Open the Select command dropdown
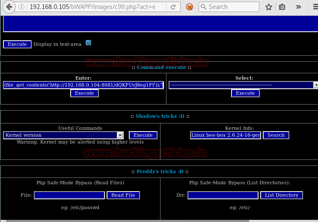318x222 pixels. pyautogui.click(x=244, y=85)
